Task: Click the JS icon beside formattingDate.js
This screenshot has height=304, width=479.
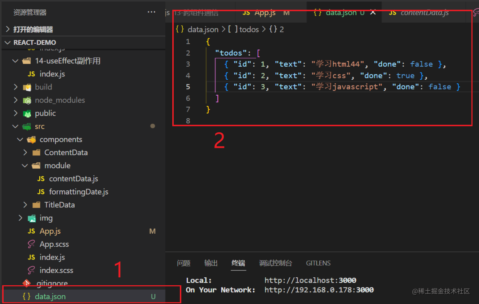Action: [x=41, y=192]
